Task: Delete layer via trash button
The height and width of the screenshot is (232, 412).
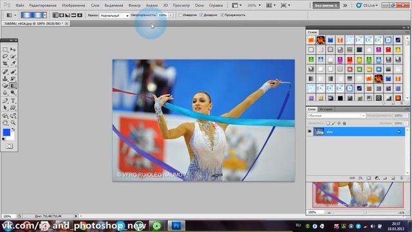Action: click(x=401, y=179)
